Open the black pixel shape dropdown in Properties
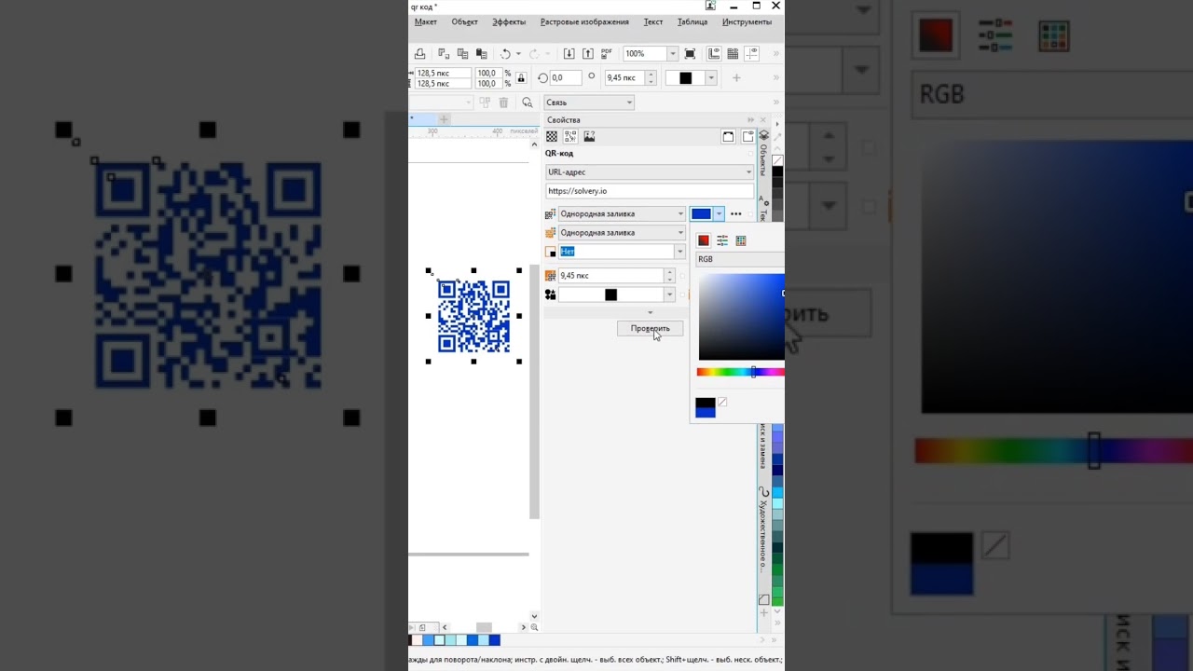The width and height of the screenshot is (1193, 671). pos(668,294)
